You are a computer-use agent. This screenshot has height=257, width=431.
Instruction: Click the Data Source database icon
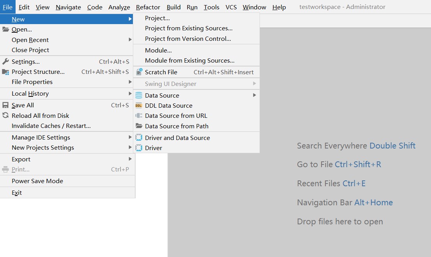[139, 95]
